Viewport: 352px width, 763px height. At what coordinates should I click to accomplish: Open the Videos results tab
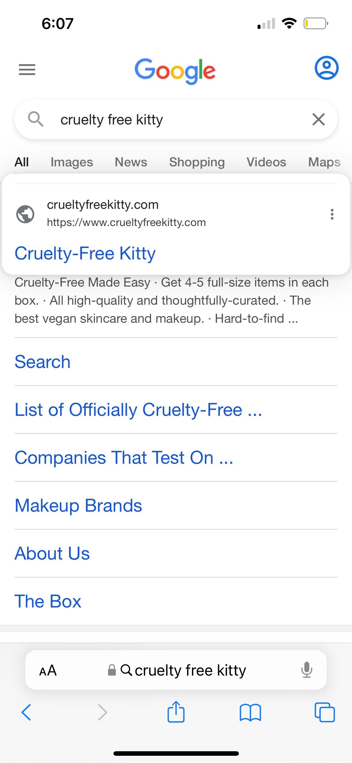266,162
